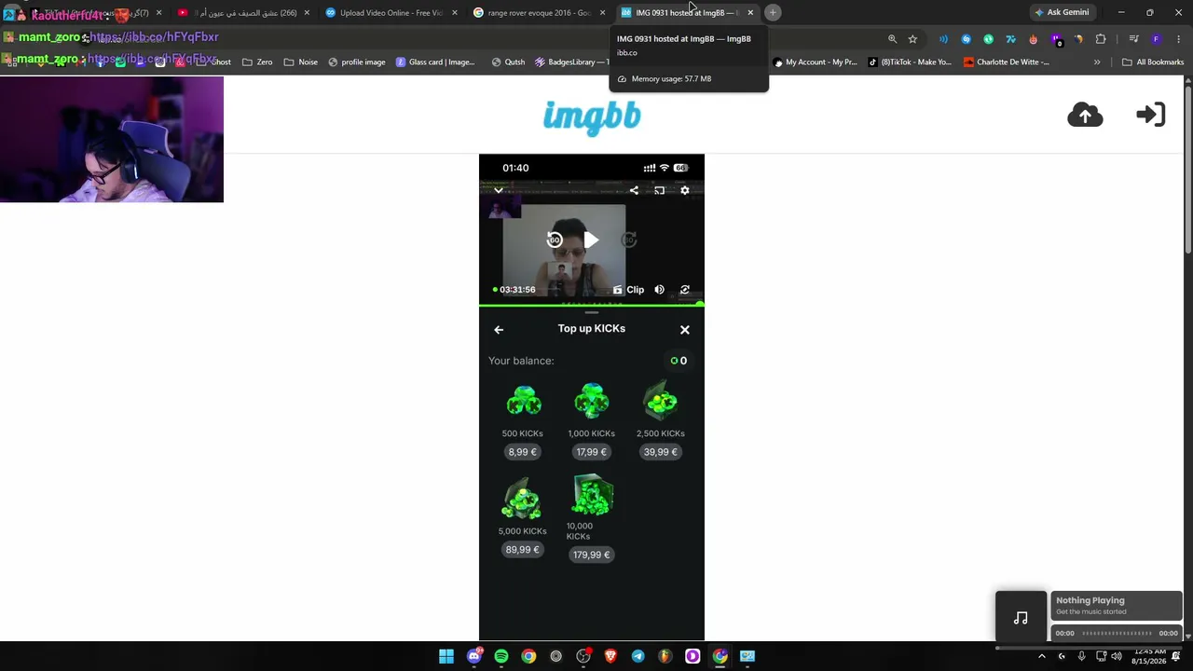1193x671 pixels.
Task: Open the Qutsh bookmark
Action: (x=509, y=62)
